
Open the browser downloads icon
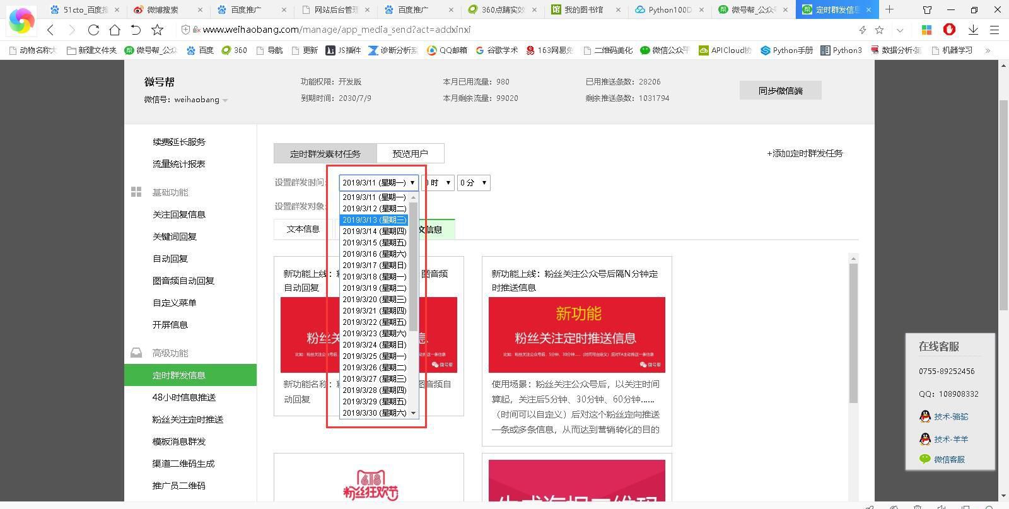pos(973,30)
